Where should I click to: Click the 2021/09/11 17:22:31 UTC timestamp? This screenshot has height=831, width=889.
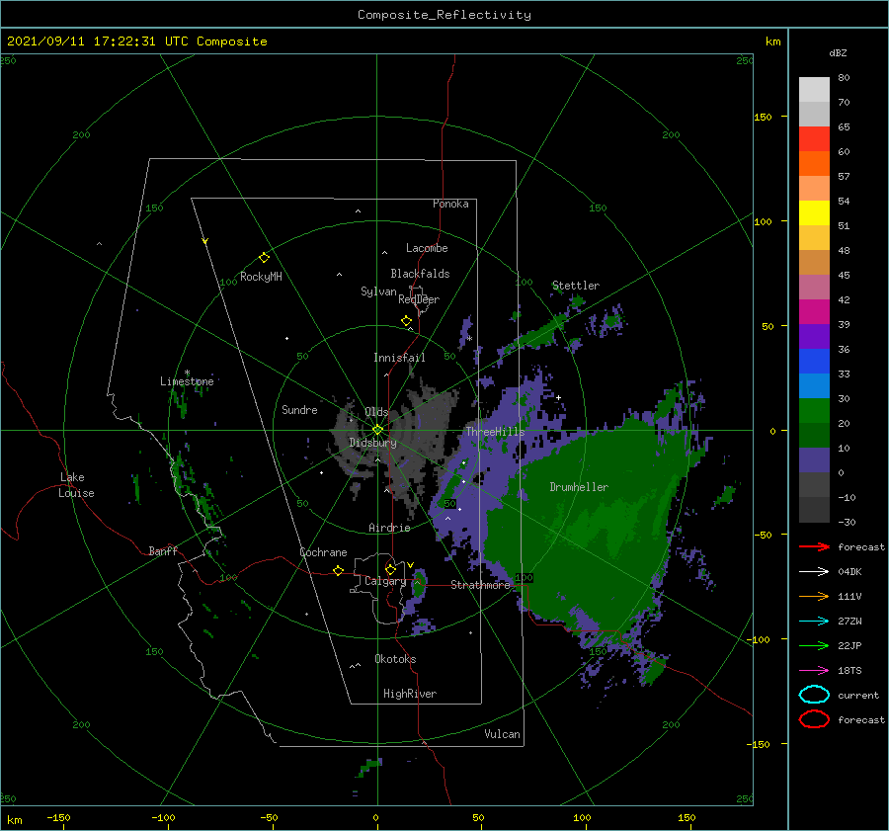[x=97, y=42]
